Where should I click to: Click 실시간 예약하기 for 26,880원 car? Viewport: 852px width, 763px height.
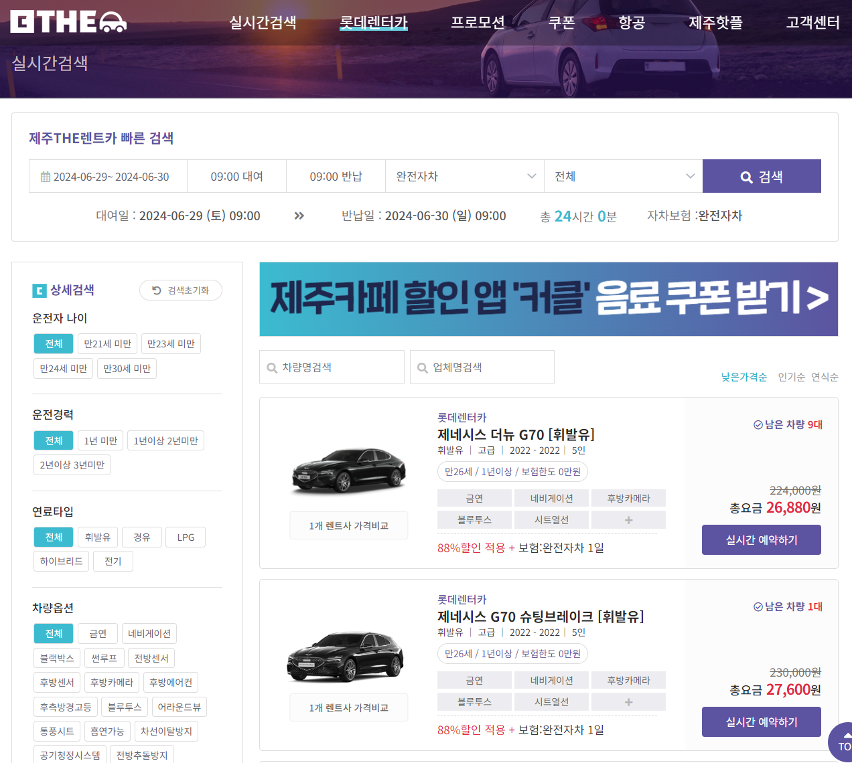tap(762, 540)
